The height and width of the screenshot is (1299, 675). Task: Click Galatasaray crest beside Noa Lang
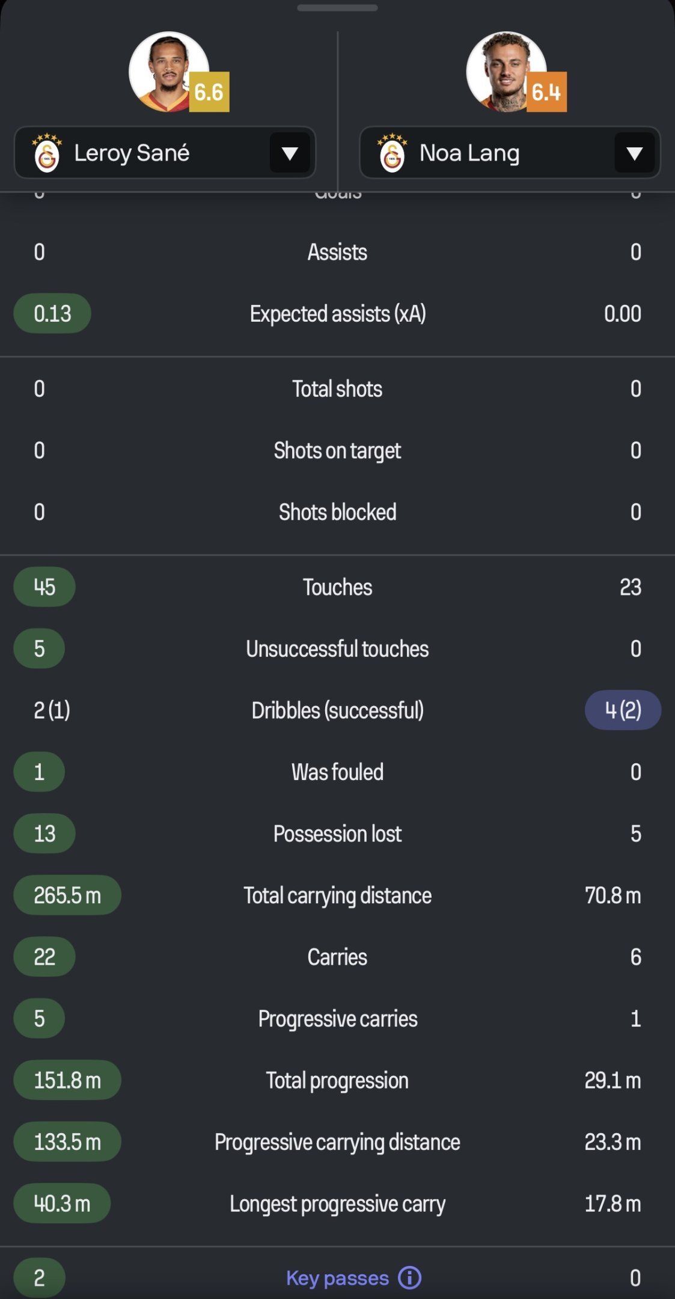click(392, 154)
